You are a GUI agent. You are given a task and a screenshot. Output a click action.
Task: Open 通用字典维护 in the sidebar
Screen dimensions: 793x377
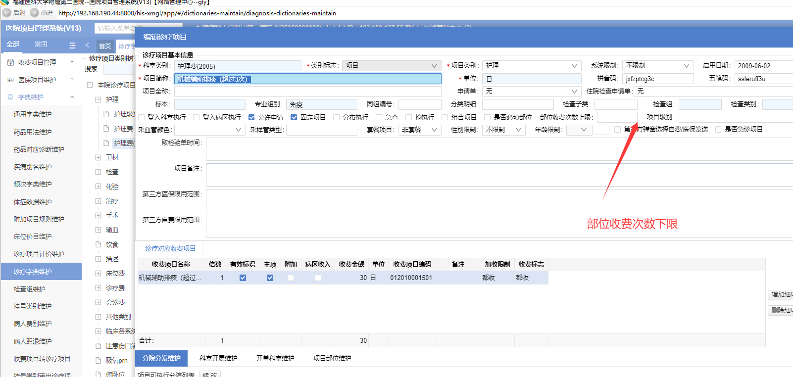click(x=33, y=114)
